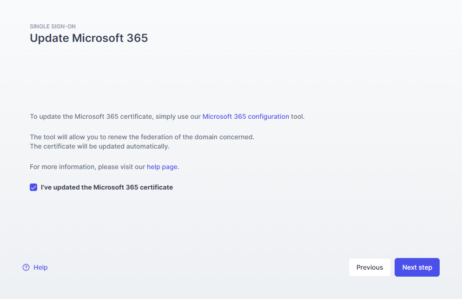Click the "365" in the page title
The height and width of the screenshot is (299, 462).
[137, 38]
